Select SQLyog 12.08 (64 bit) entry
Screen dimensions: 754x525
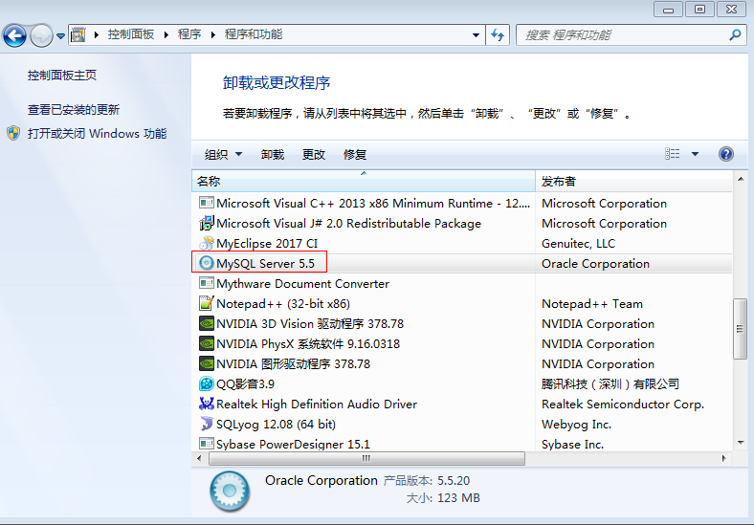pyautogui.click(x=276, y=425)
